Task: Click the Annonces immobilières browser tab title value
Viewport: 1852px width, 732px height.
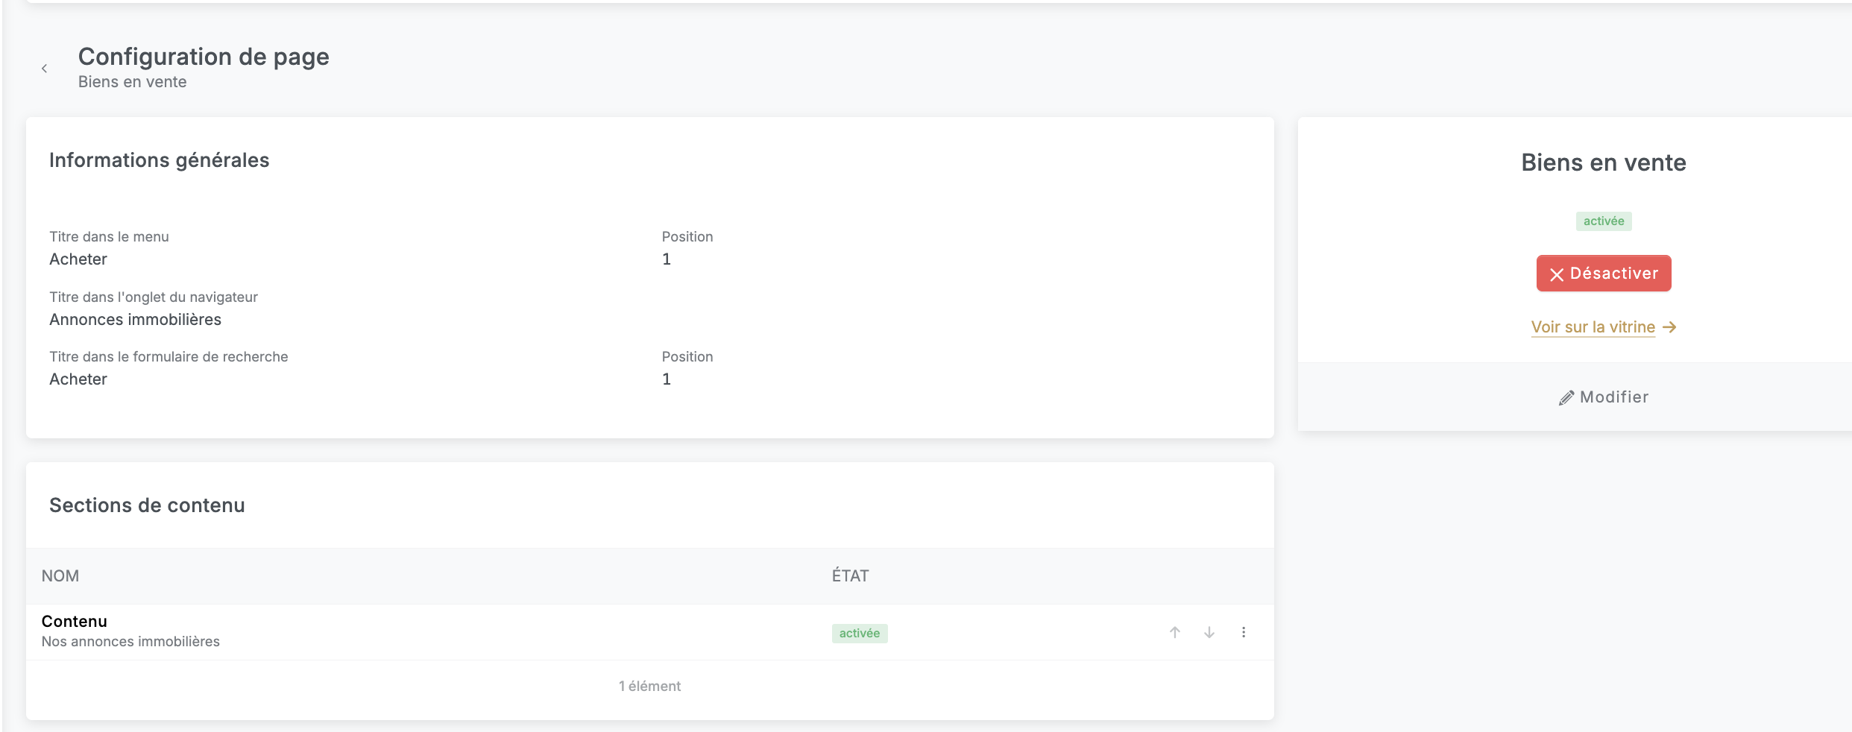Action: pyautogui.click(x=135, y=320)
